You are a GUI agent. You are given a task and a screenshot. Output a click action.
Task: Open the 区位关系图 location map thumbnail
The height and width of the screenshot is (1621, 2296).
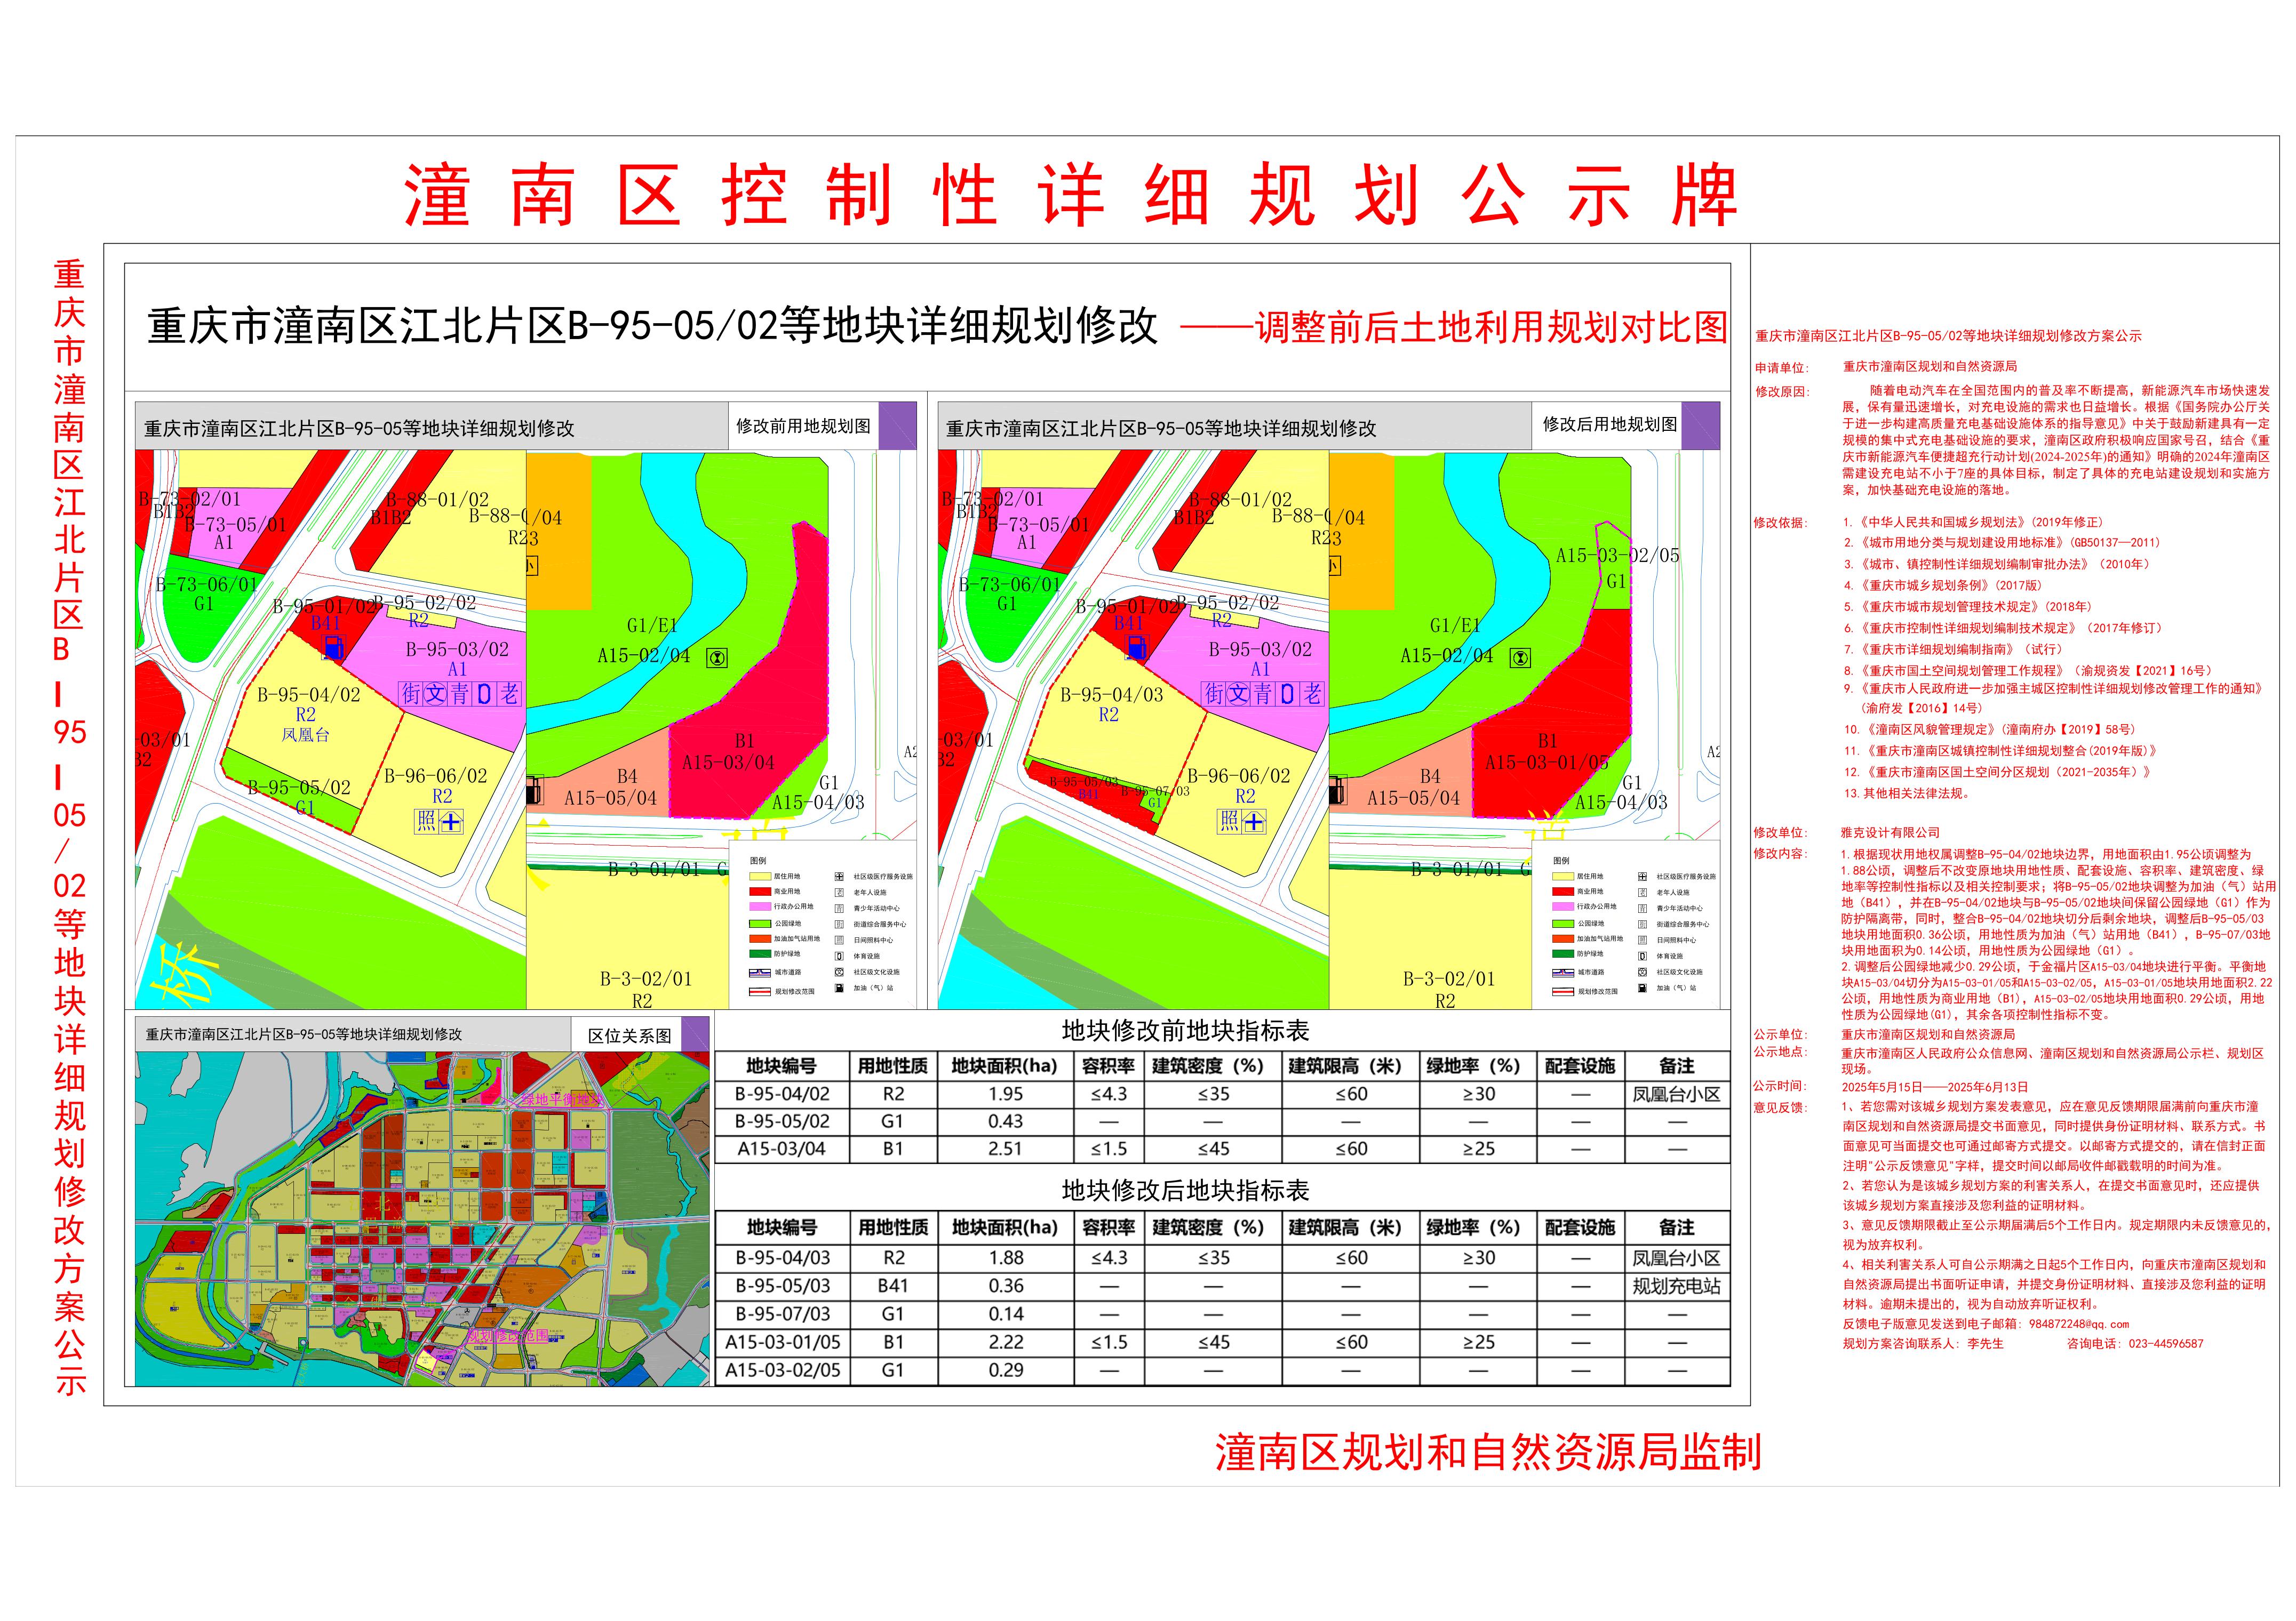coord(422,1218)
